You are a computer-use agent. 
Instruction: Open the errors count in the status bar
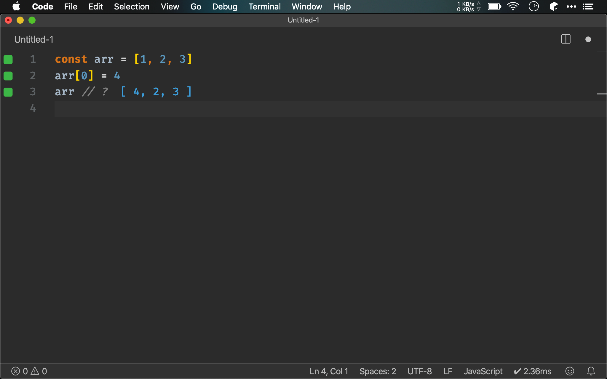20,371
